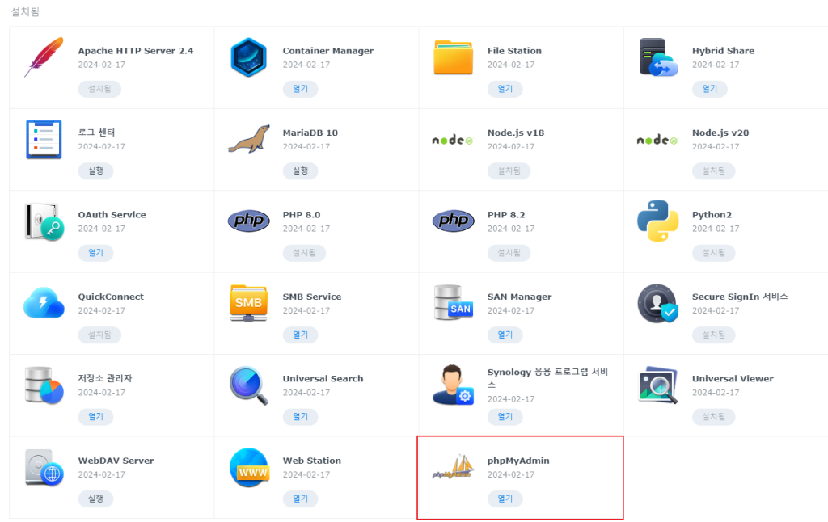
Task: Run WebDAV Server using its 실행 button
Action: 95,499
